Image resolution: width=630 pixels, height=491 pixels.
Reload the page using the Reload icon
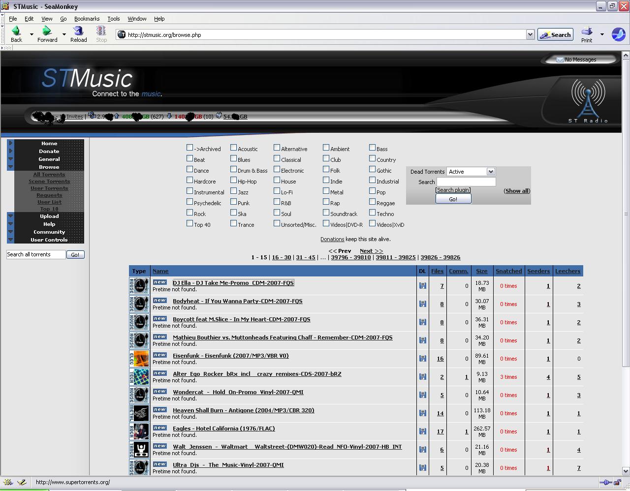pyautogui.click(x=78, y=31)
